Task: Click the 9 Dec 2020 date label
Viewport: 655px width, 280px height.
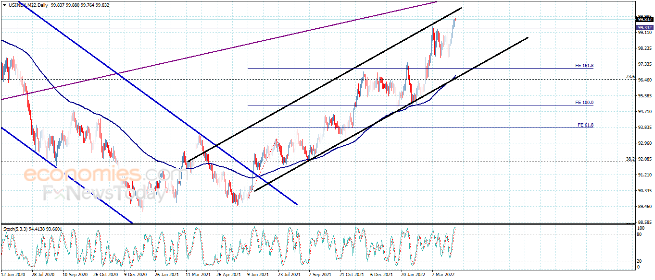Action: 135,275
